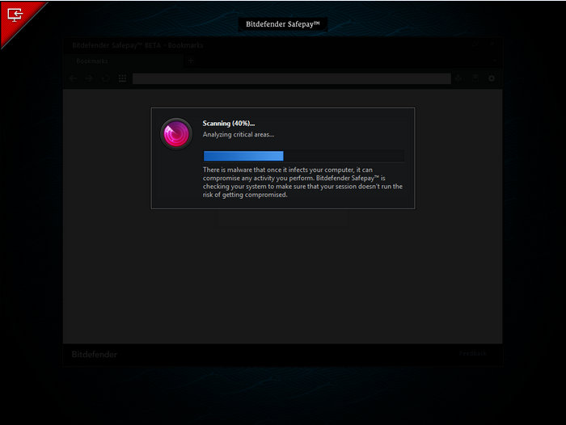Close the Safepay browser window
566x425 pixels.
pos(492,44)
